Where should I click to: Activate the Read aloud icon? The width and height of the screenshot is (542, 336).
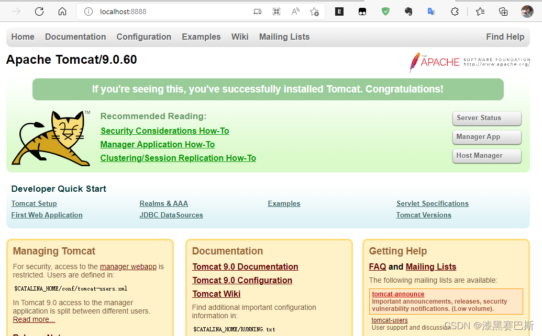coord(295,11)
